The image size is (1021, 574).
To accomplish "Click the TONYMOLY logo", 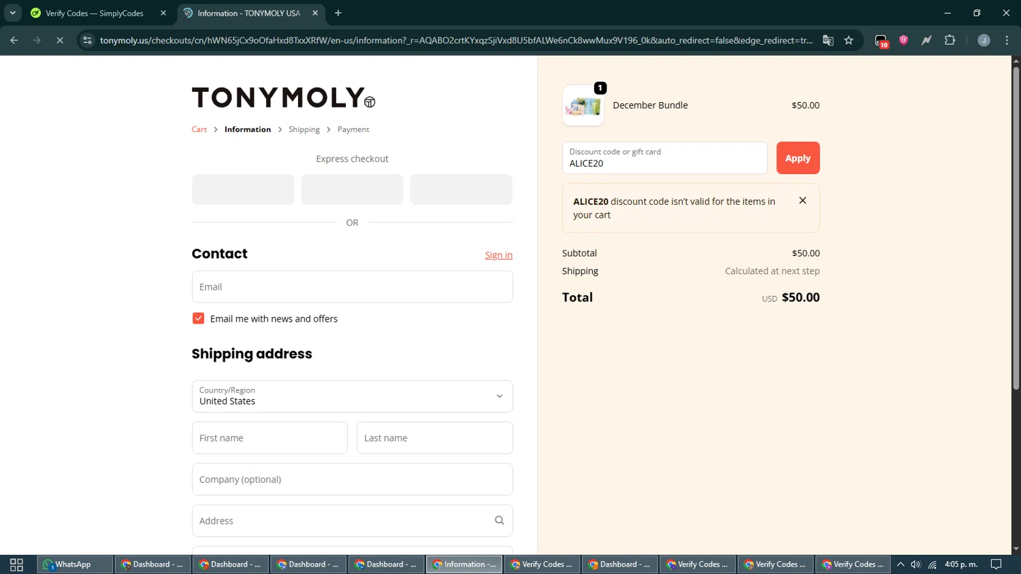I will [283, 97].
